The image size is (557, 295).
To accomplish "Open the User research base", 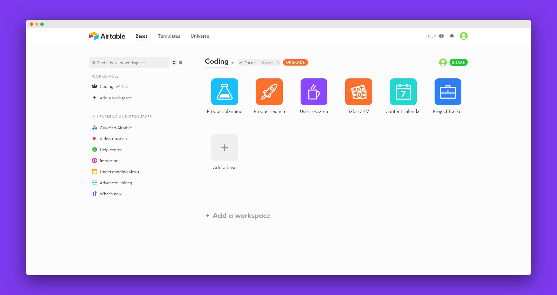I will tap(314, 92).
